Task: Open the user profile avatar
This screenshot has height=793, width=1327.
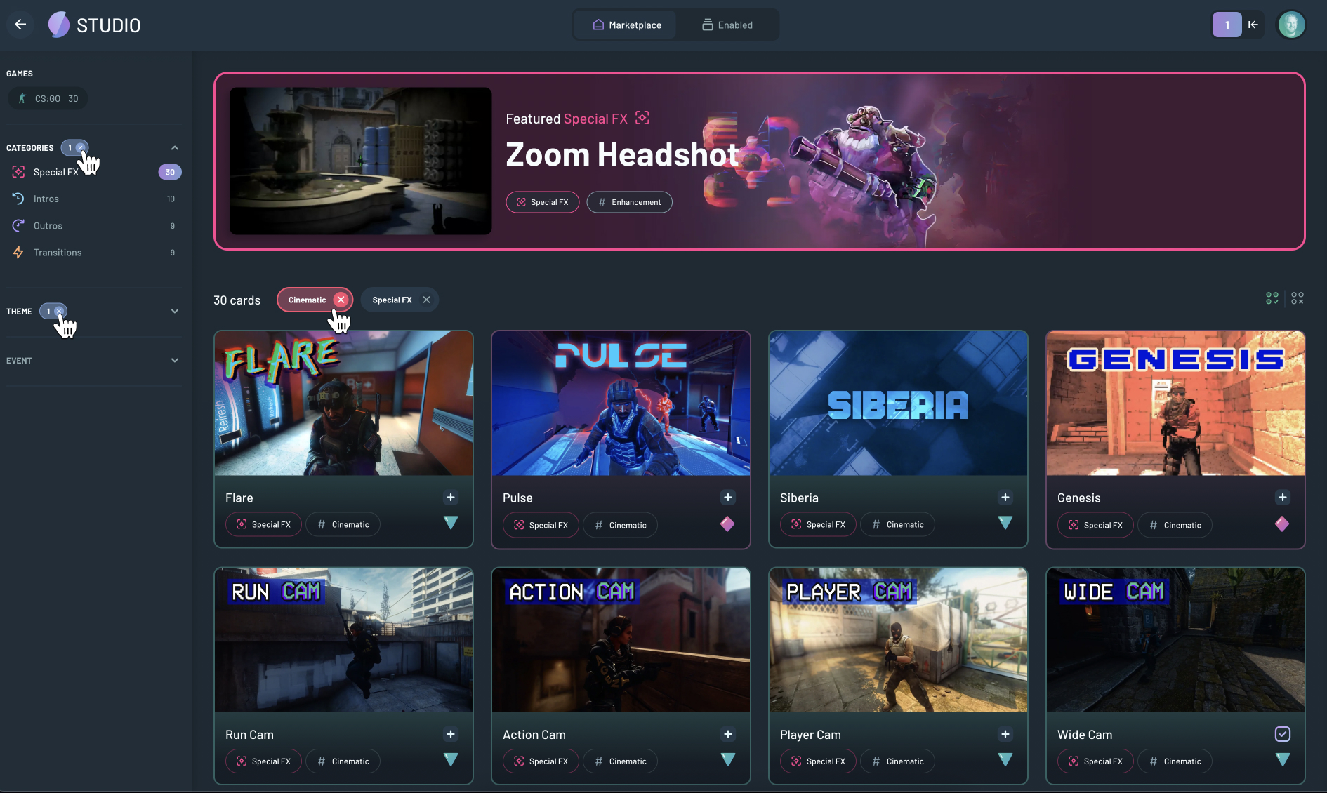Action: (1290, 25)
